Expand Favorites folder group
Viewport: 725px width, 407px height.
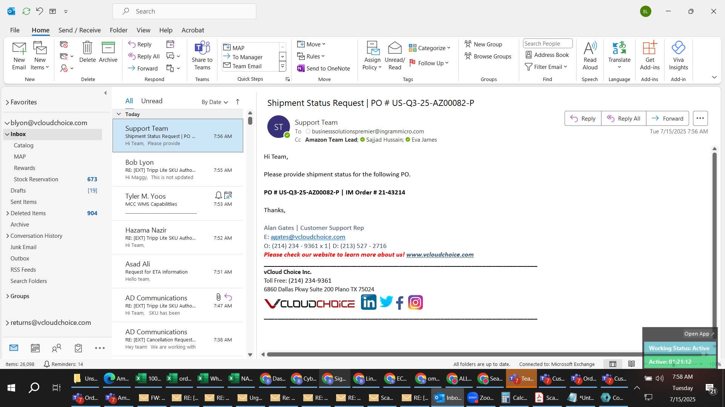(x=7, y=102)
